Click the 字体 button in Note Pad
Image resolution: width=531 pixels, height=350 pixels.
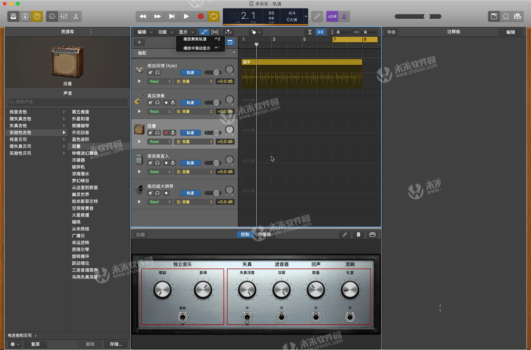point(391,32)
